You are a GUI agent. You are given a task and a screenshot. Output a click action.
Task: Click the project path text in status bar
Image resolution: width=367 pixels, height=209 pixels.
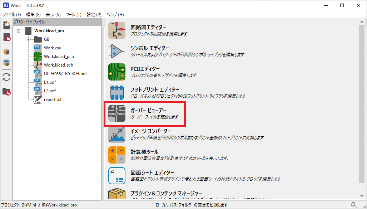[x=39, y=205]
